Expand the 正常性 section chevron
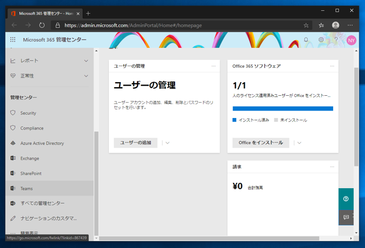Image resolution: width=365 pixels, height=248 pixels. click(x=86, y=76)
